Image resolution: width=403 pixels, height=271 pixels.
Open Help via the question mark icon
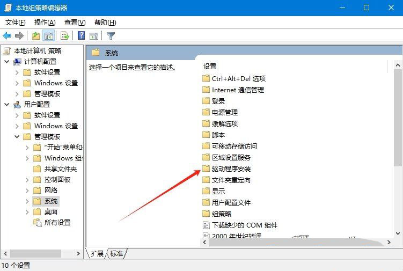pyautogui.click(x=81, y=35)
